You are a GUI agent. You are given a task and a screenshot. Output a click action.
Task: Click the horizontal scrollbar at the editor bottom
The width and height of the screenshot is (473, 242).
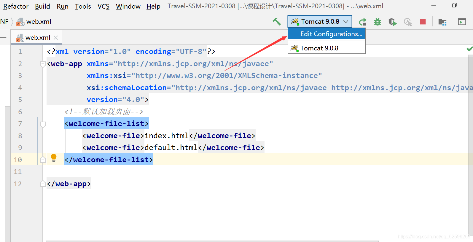coord(212,241)
